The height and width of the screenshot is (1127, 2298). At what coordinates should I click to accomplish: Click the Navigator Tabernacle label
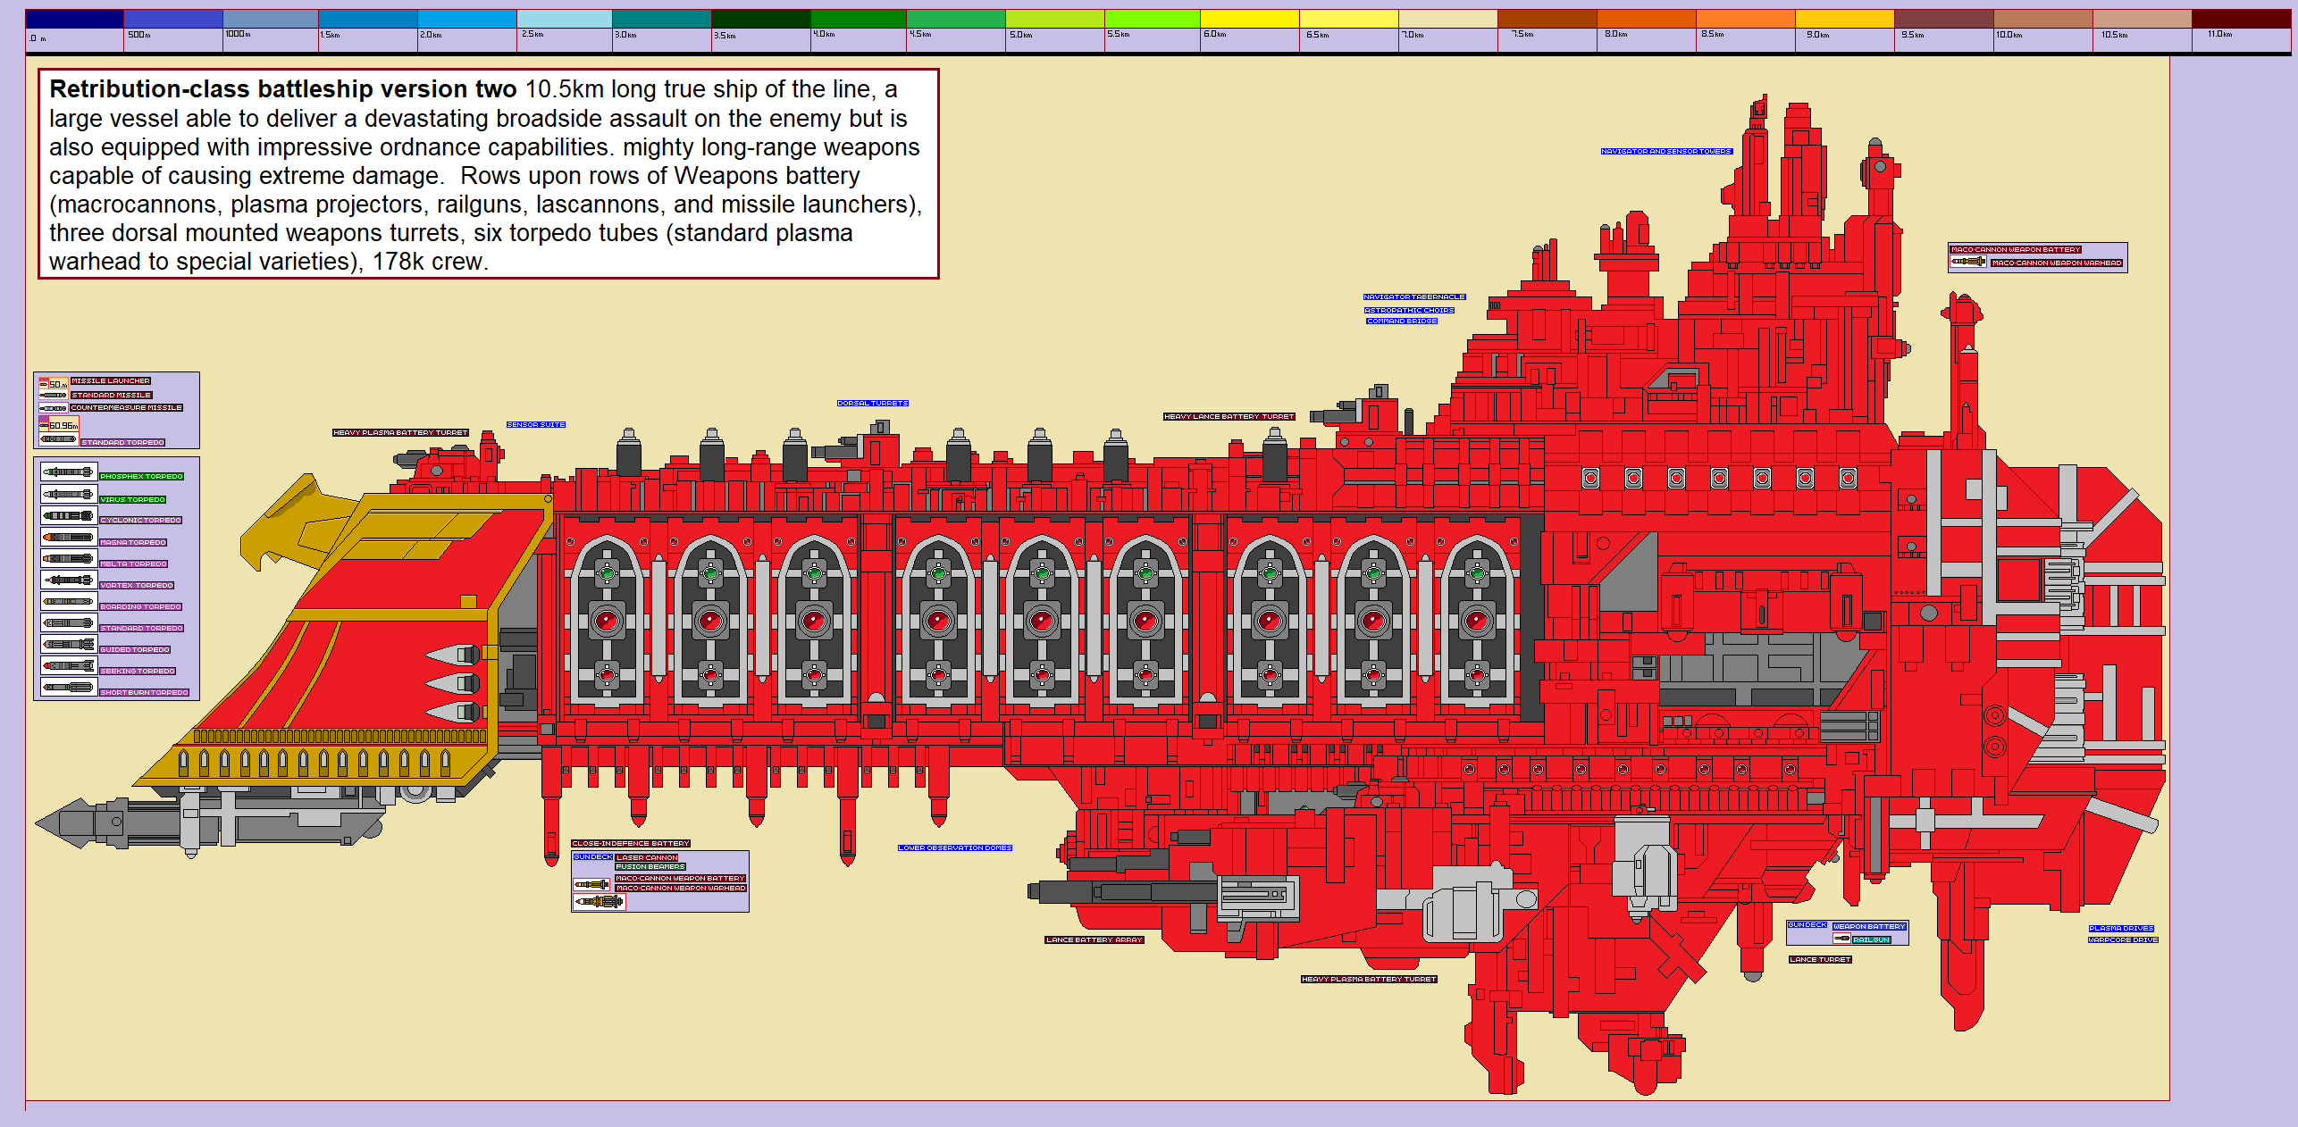tap(1414, 297)
